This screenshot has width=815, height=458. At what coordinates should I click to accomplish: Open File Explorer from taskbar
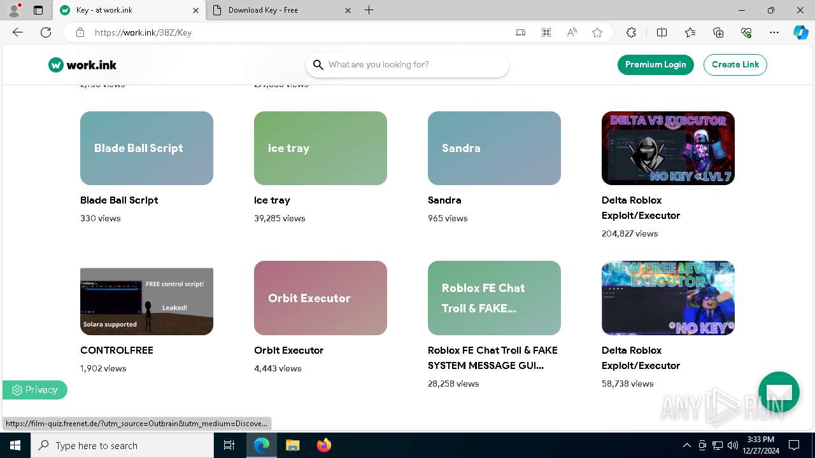tap(292, 445)
